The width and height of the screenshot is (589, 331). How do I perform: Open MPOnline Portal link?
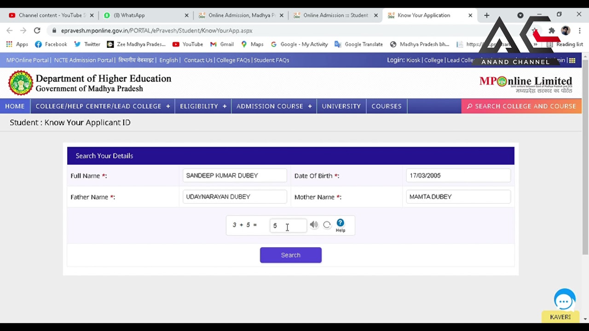(x=27, y=60)
